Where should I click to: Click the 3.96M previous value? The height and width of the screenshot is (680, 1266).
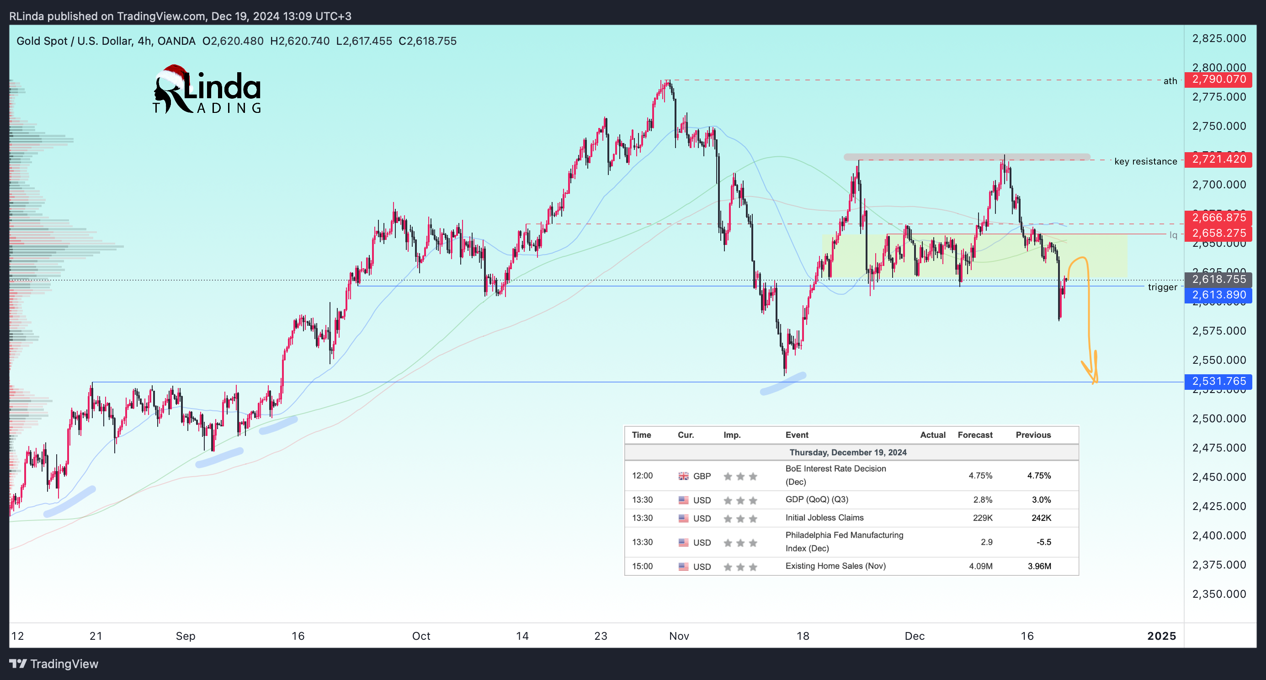(1039, 566)
